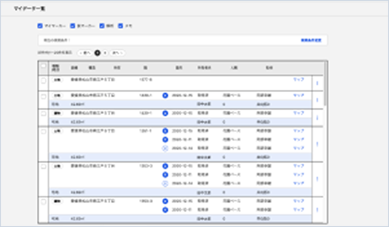Viewport: 389px width, 227px height.
Task: Uncheck the first blue filter checkbox above the table
Action: point(40,26)
